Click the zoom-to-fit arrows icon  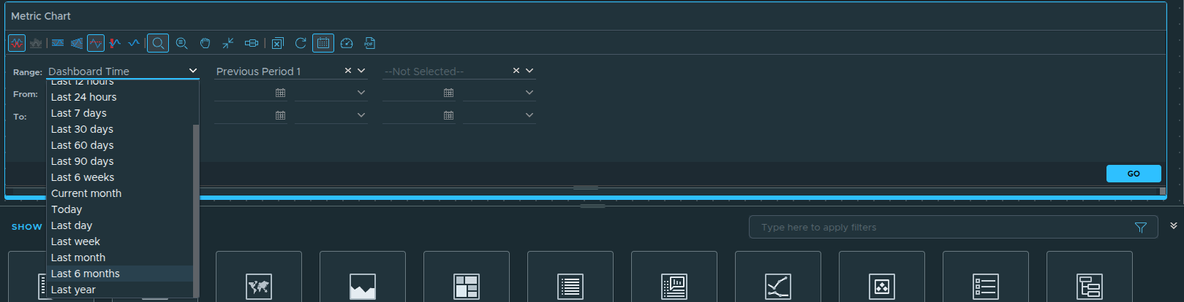point(228,44)
